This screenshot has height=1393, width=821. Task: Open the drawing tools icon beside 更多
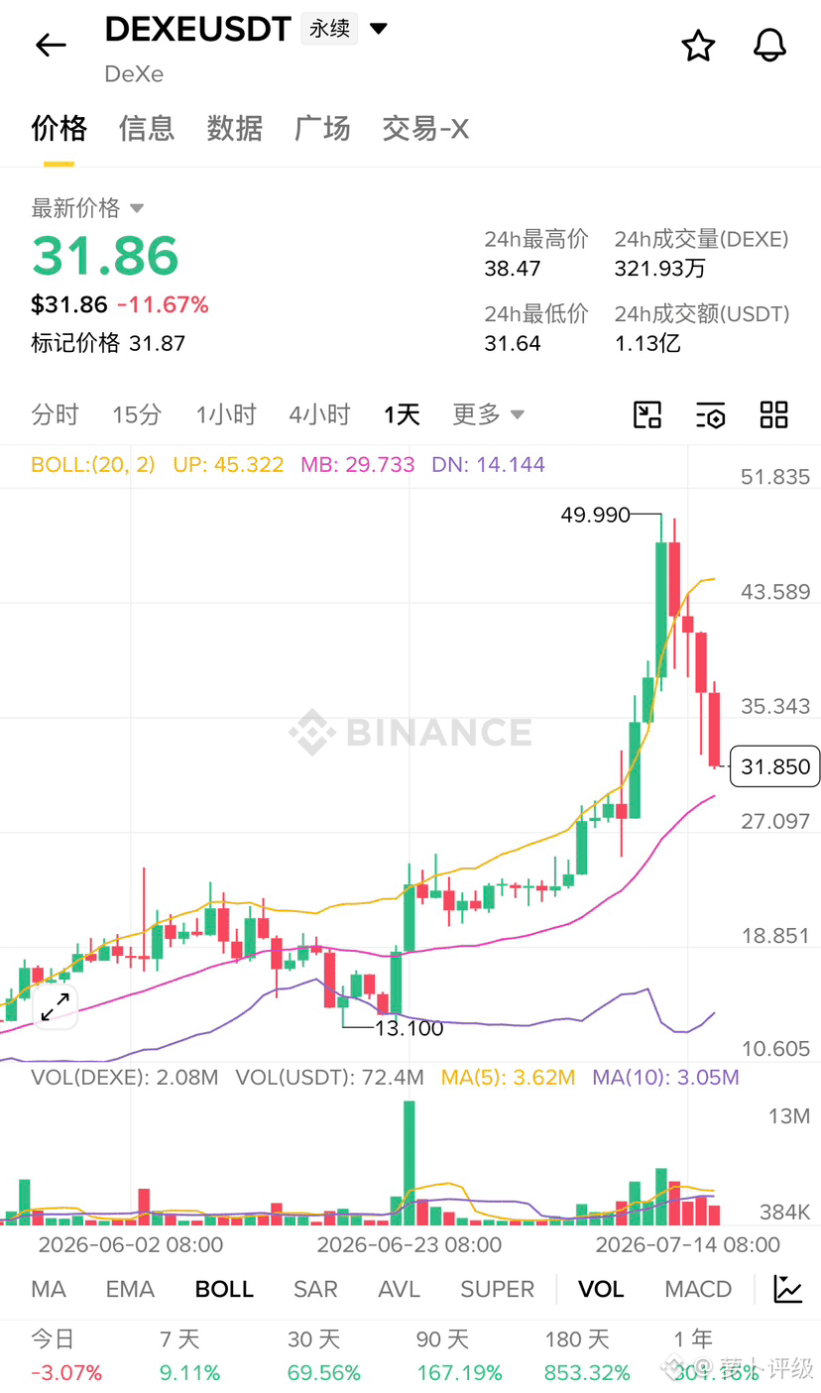[x=647, y=414]
